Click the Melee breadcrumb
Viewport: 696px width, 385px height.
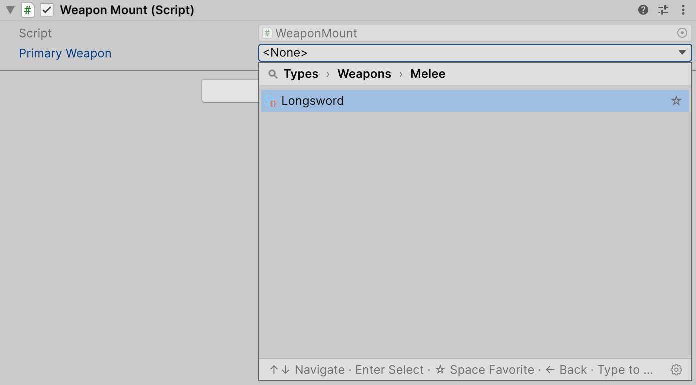click(428, 74)
